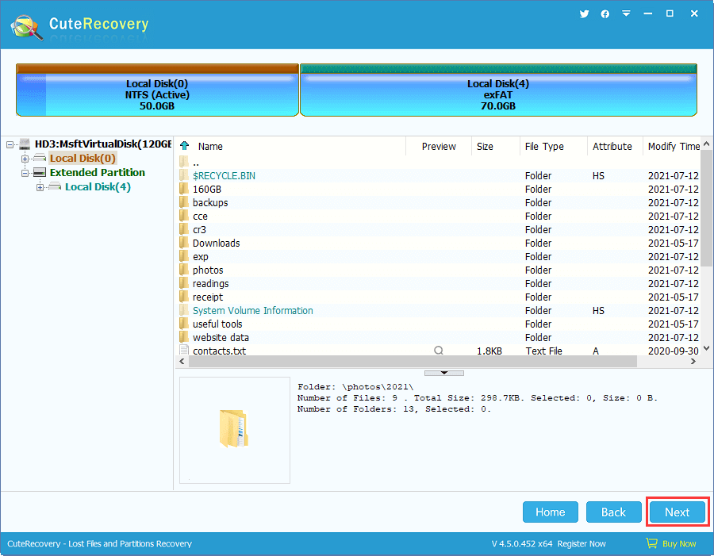Select the cr3 folder row
Image resolution: width=714 pixels, height=556 pixels.
(439, 229)
